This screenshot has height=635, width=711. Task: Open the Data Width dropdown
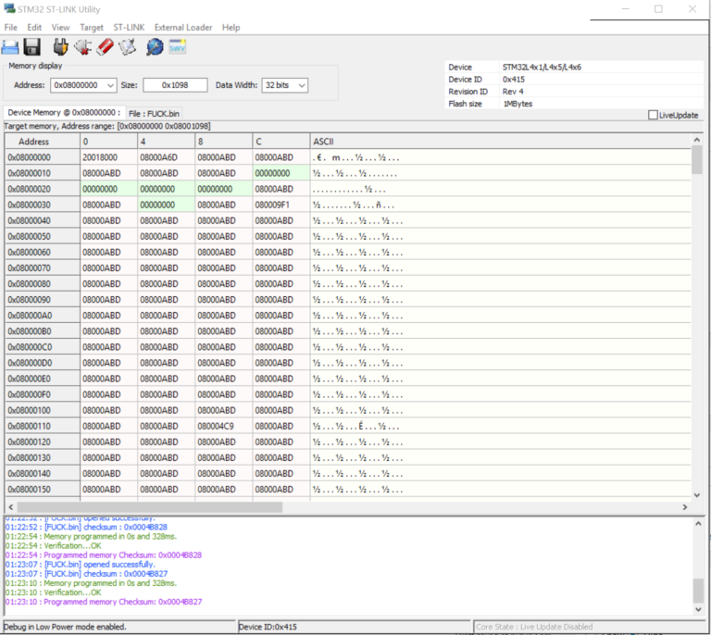coord(302,85)
